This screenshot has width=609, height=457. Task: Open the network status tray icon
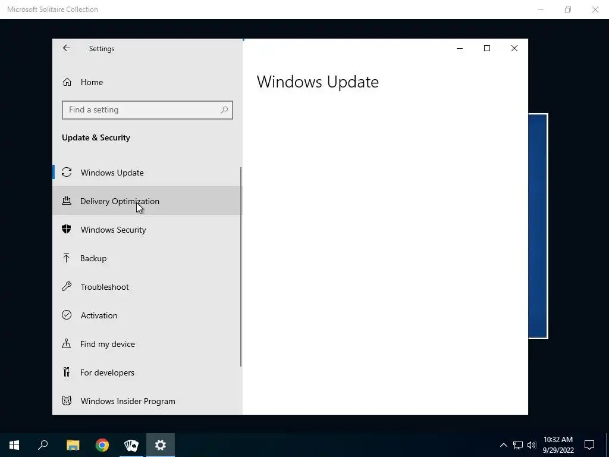(518, 445)
